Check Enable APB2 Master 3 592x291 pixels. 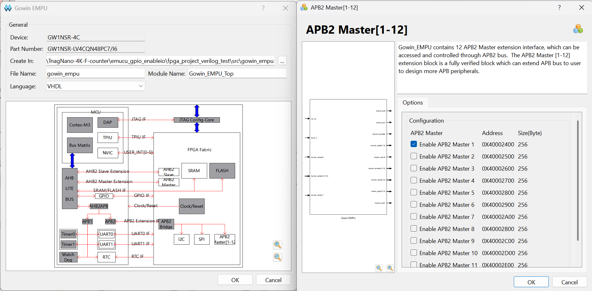click(x=414, y=168)
